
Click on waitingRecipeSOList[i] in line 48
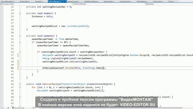coord(88,91)
